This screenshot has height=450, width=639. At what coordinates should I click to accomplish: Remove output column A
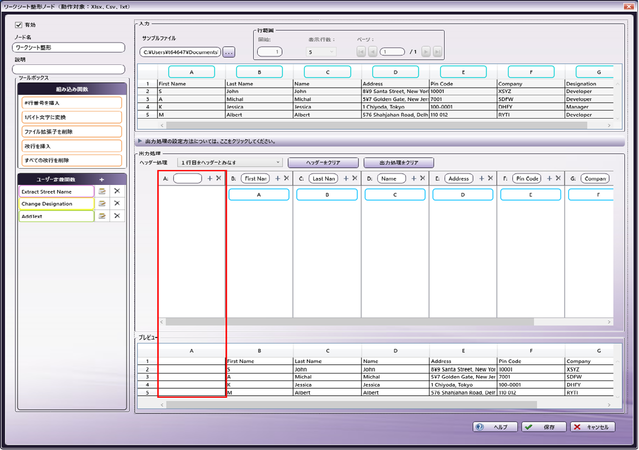219,178
